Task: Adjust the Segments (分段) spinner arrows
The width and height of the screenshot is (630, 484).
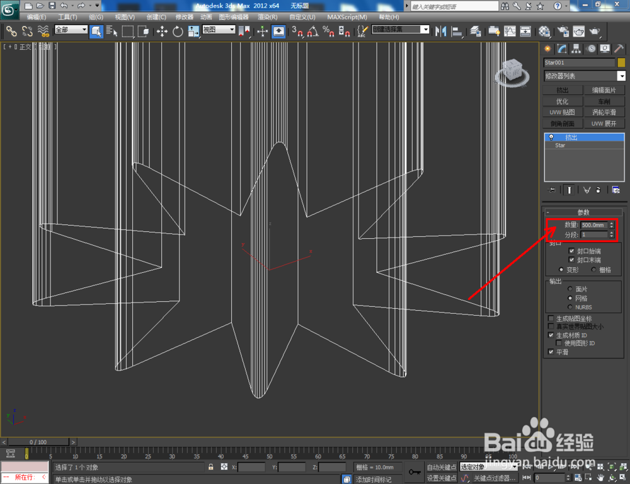Action: point(612,234)
